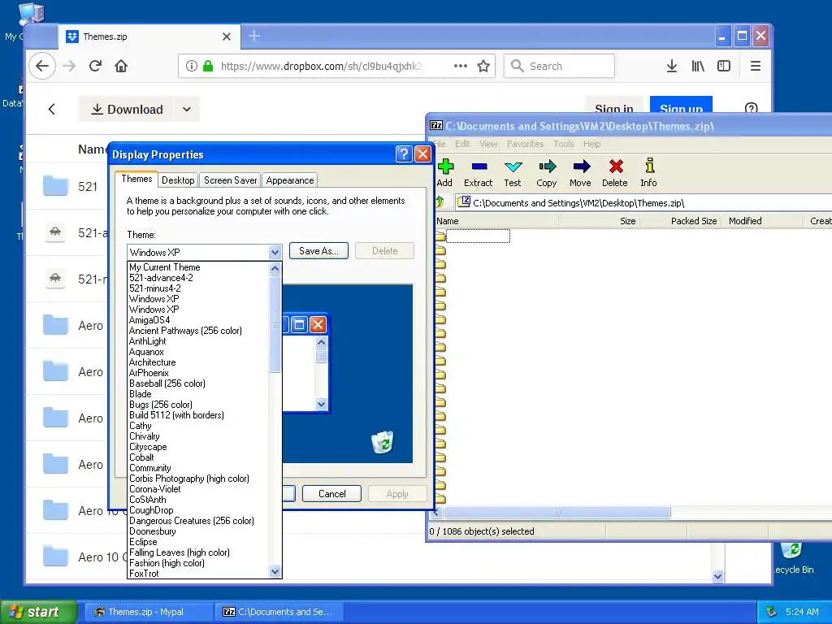Viewport: 832px width, 624px height.
Task: Open the 7-Zip Tools menu
Action: (564, 144)
